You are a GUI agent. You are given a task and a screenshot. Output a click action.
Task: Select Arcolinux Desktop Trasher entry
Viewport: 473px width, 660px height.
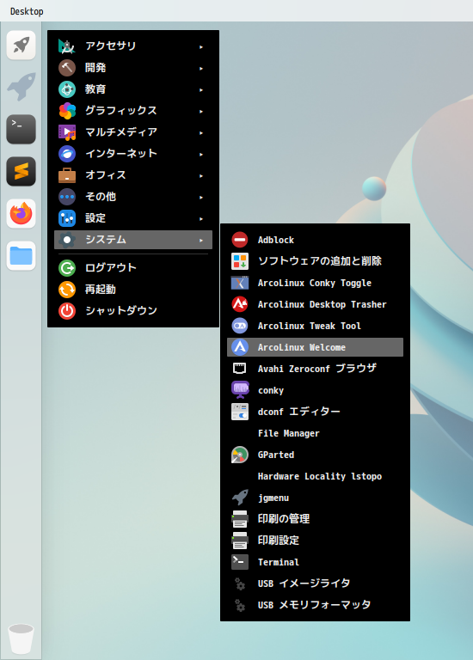click(315, 304)
